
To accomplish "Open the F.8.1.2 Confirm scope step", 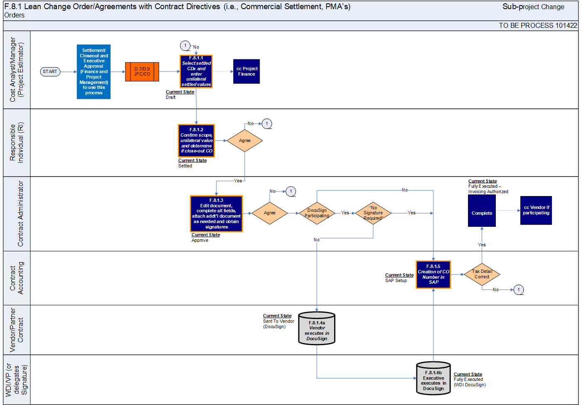I will click(x=196, y=140).
